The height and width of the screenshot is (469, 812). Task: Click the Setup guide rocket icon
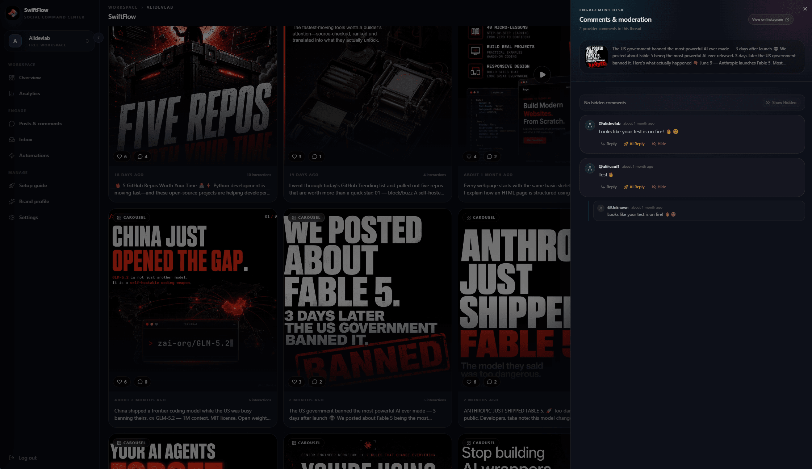point(12,185)
